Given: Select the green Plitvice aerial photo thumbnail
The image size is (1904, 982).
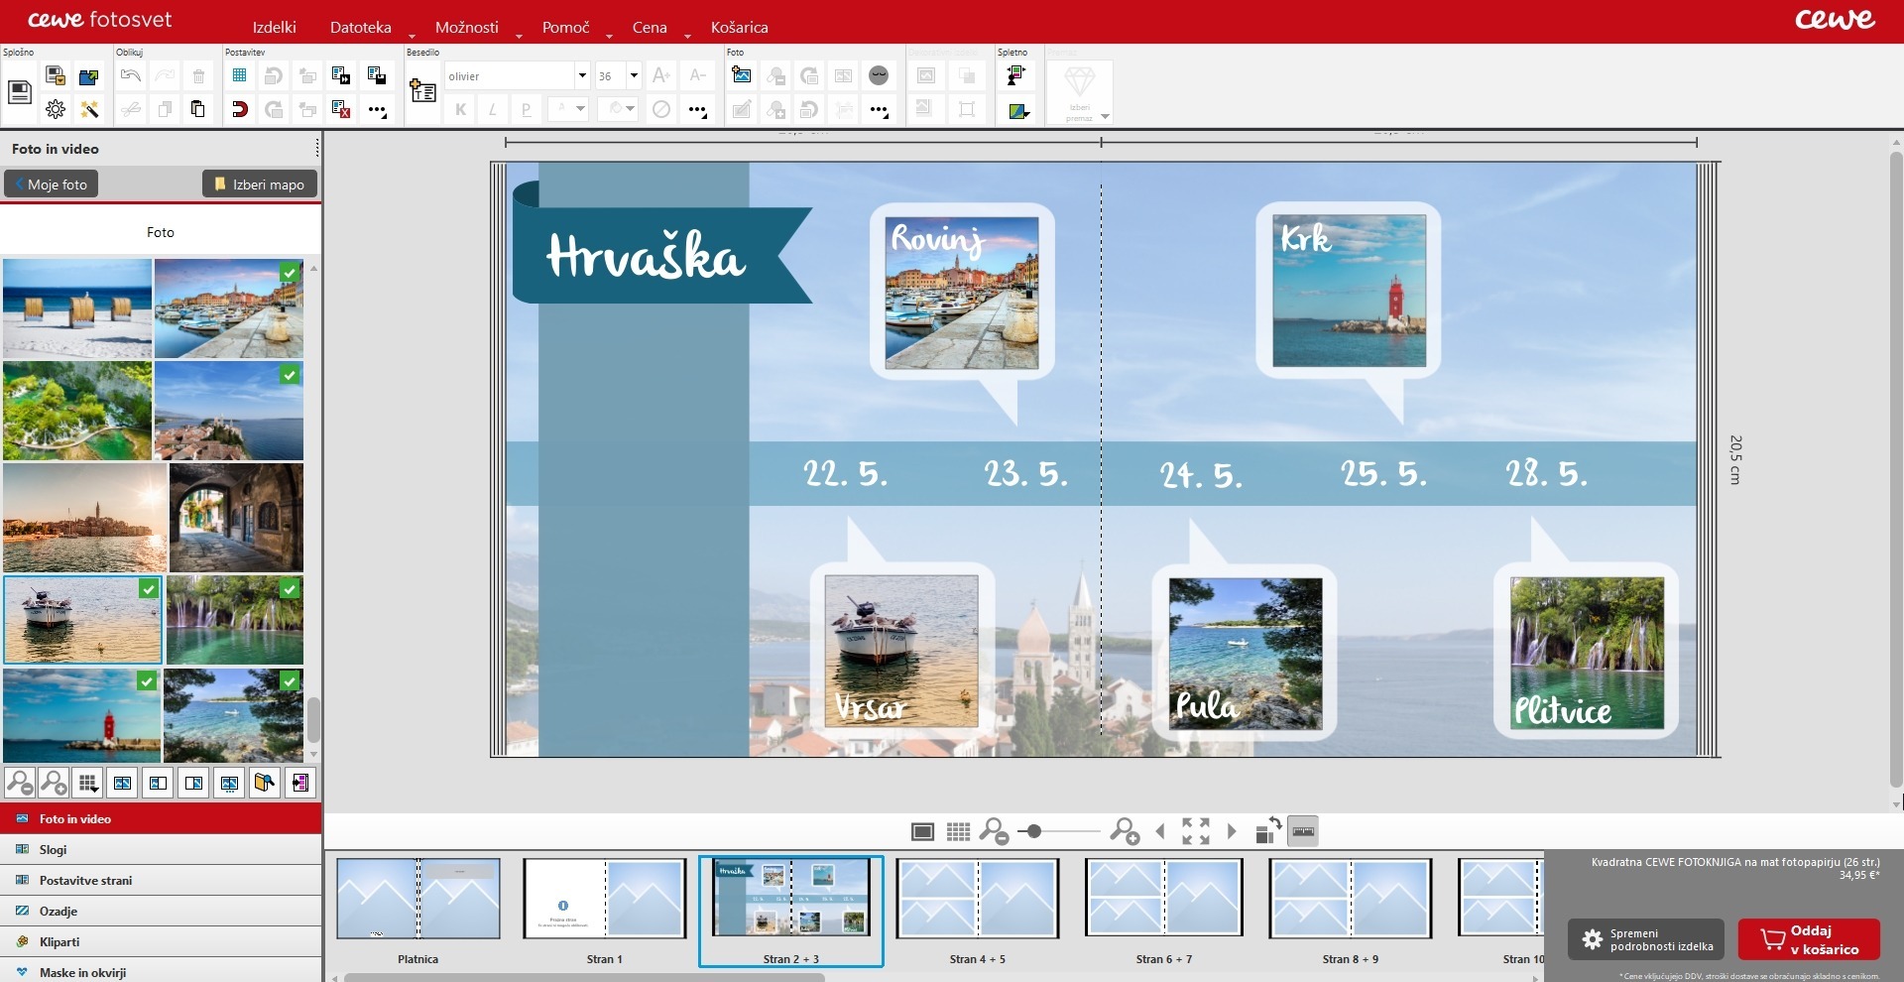Looking at the screenshot, I should (x=77, y=411).
